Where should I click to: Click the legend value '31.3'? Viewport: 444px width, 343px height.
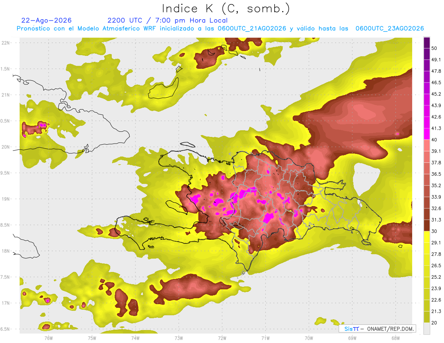437,220
